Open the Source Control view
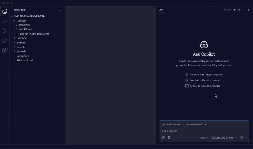This screenshot has width=253, height=149. pyautogui.click(x=5, y=31)
